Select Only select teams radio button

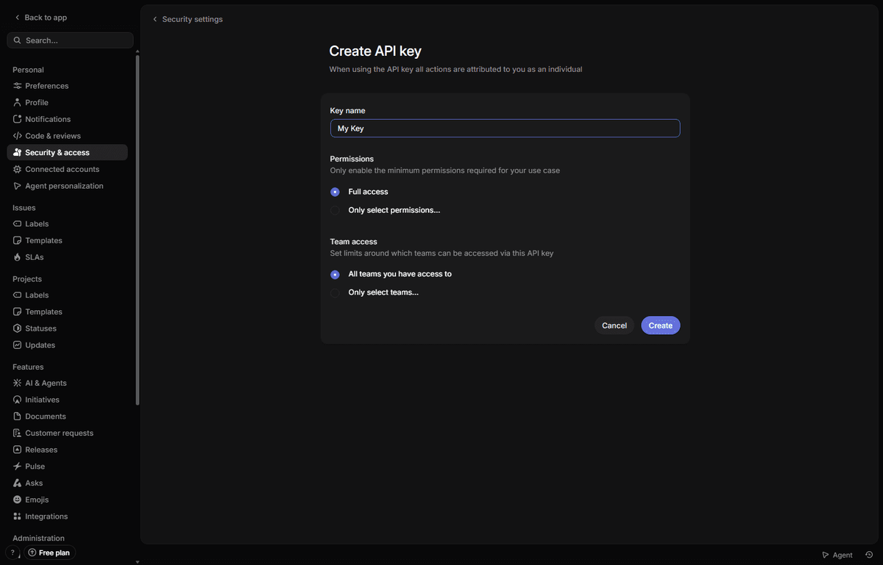point(335,292)
